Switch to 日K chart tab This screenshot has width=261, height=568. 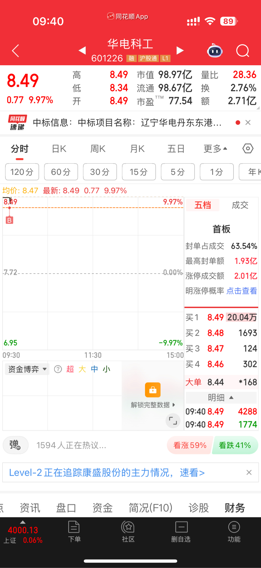59,149
